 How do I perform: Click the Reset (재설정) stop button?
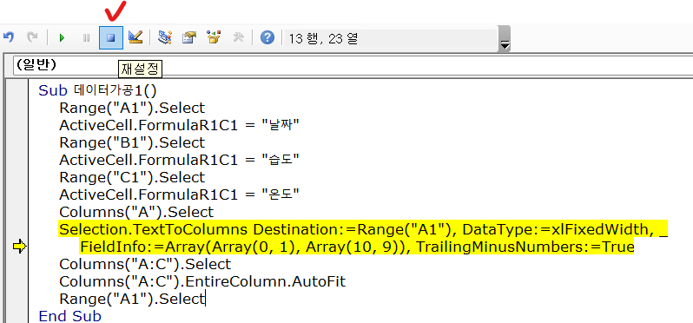(x=111, y=37)
